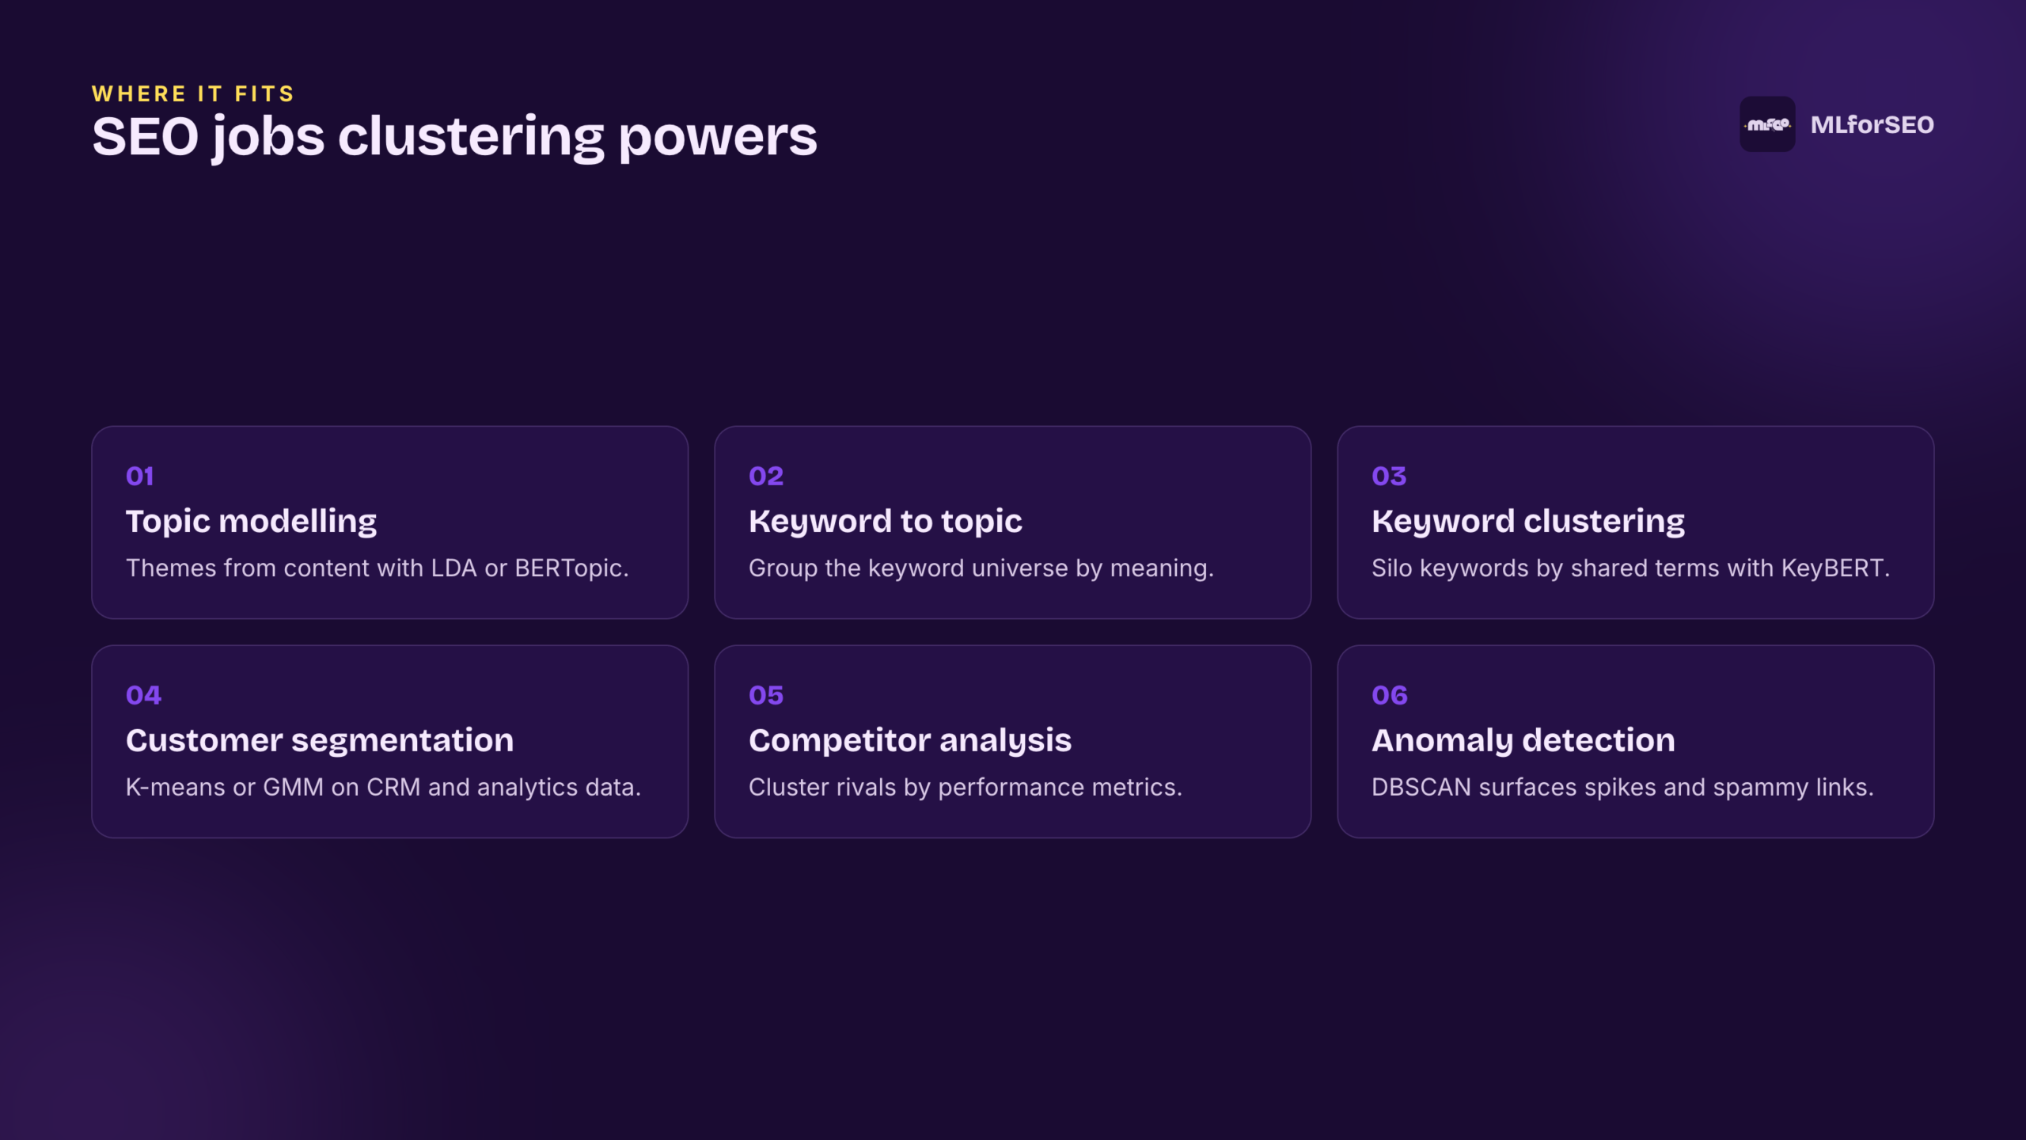The image size is (2026, 1140).
Task: Click the 'SEO jobs clustering powers' title
Action: (x=454, y=138)
